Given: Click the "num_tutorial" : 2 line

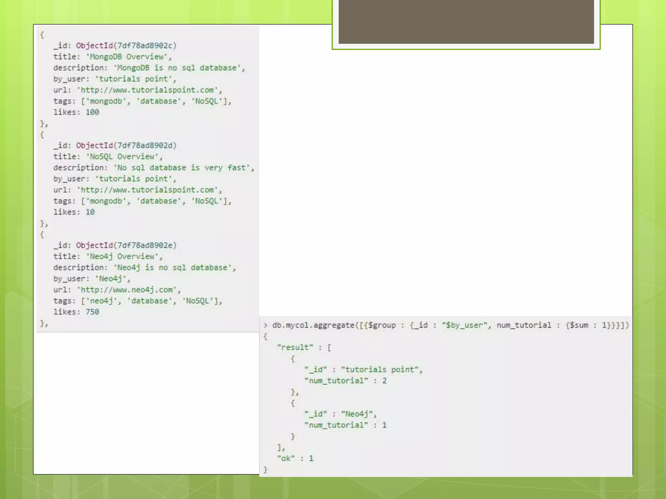Looking at the screenshot, I should click(x=345, y=381).
